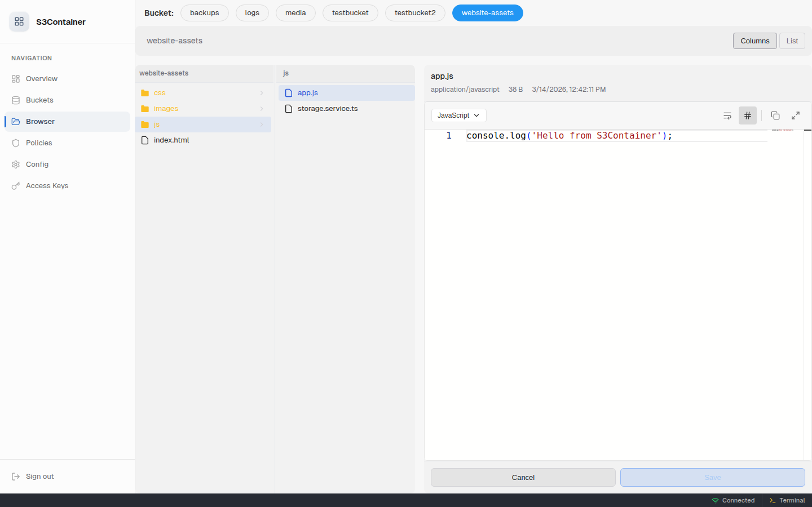The width and height of the screenshot is (812, 507).
Task: Check the Connected status indicator
Action: pyautogui.click(x=733, y=500)
